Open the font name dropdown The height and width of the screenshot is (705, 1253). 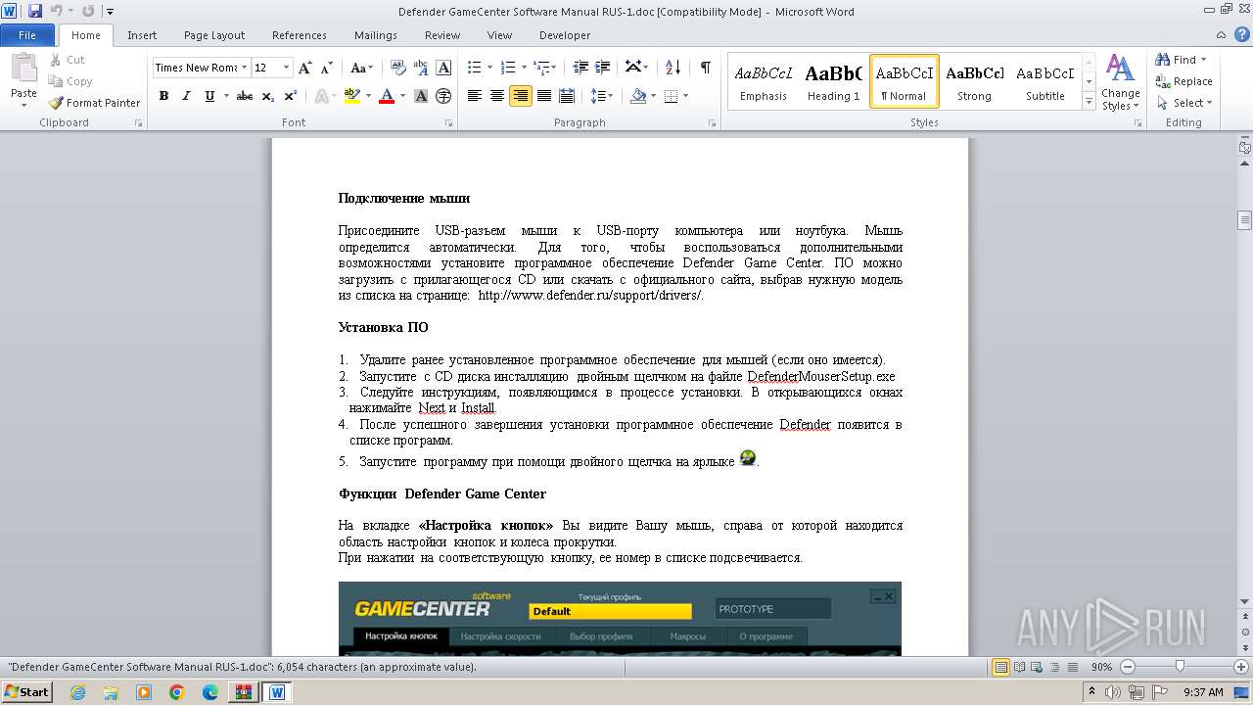(x=244, y=68)
